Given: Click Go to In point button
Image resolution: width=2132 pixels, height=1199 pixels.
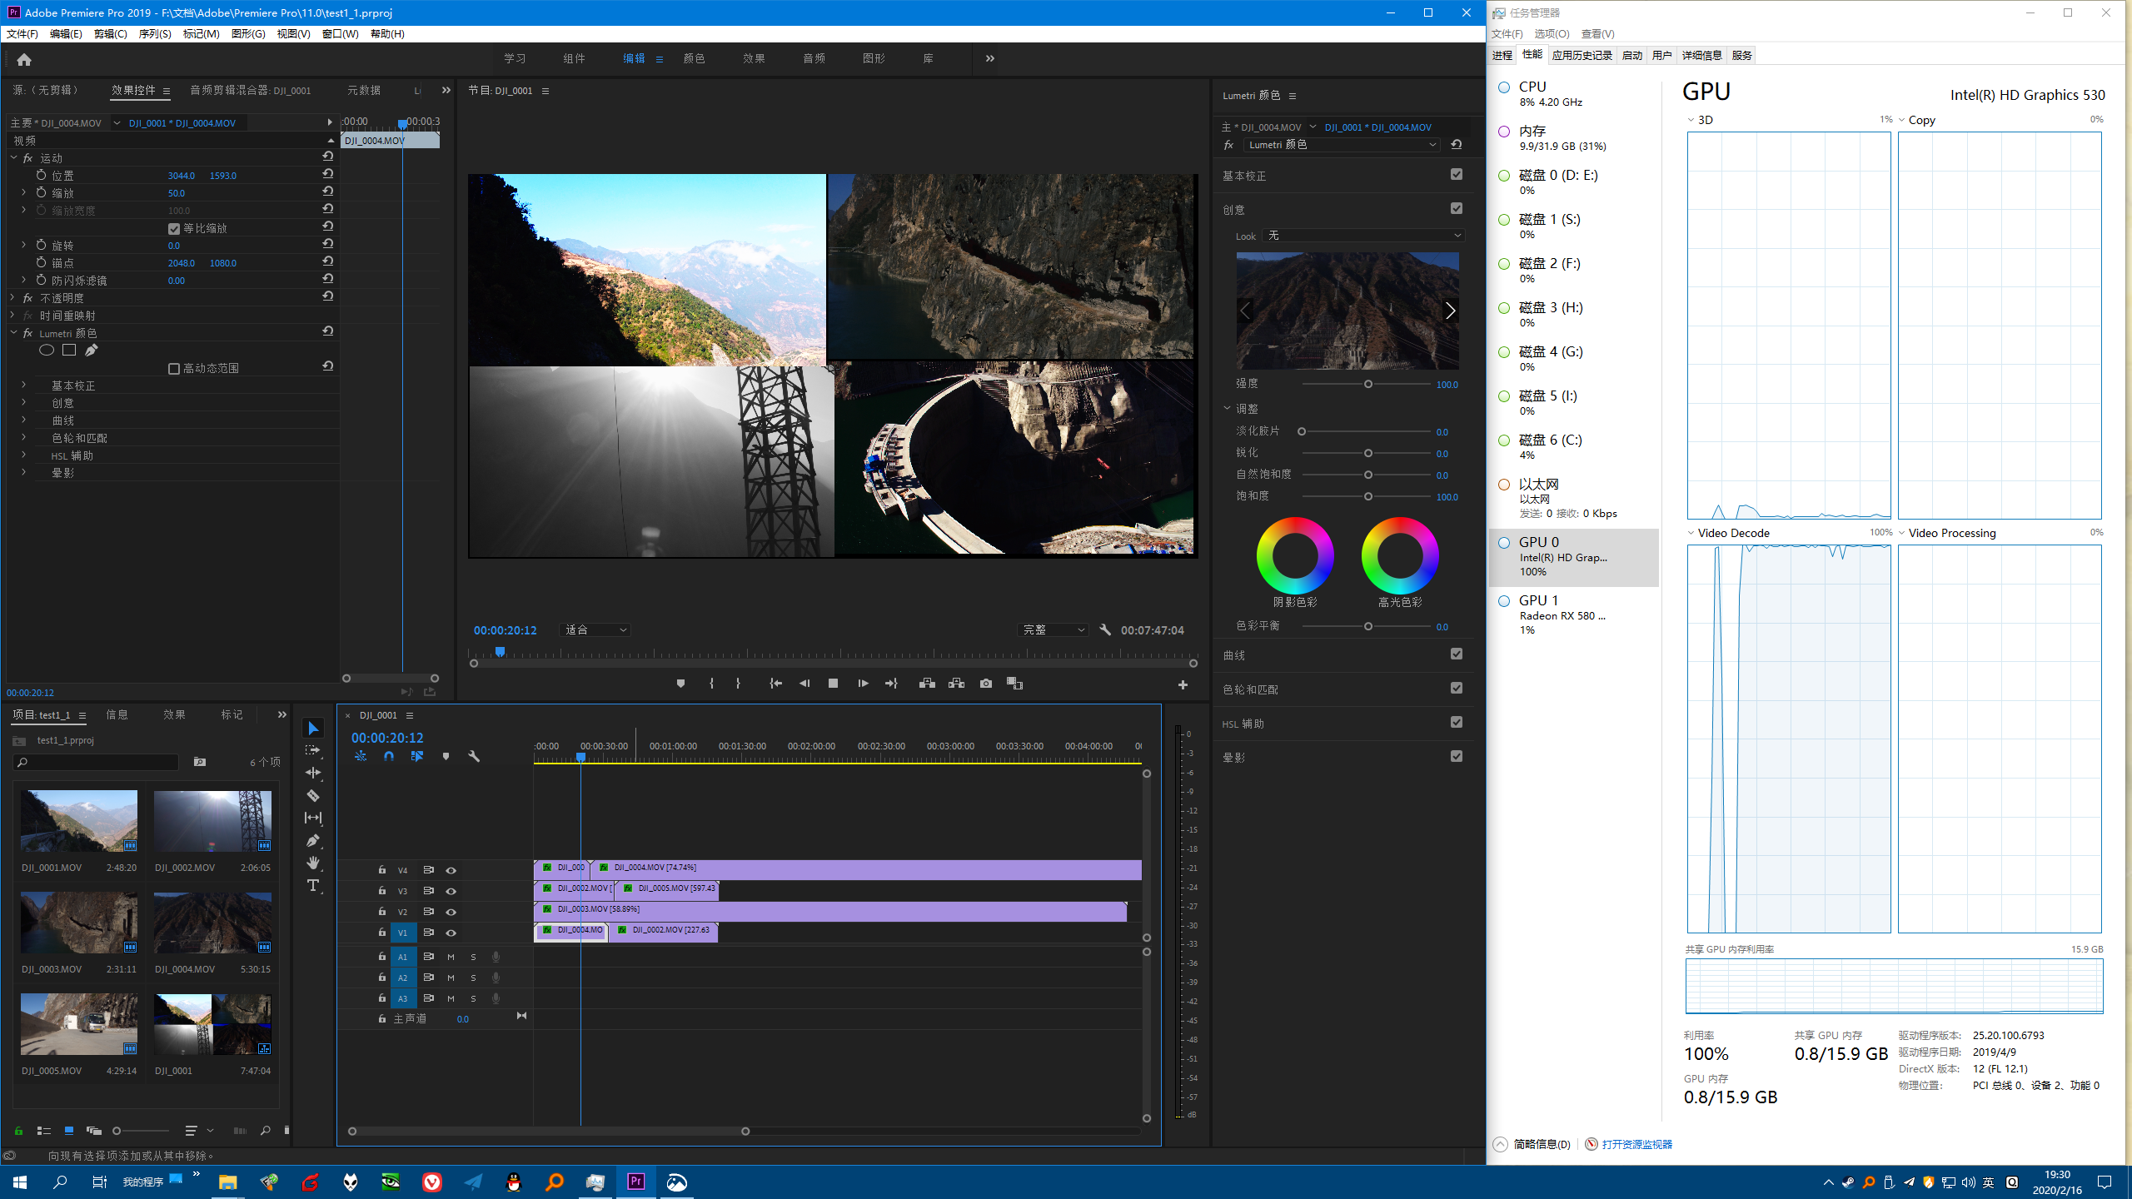Looking at the screenshot, I should coord(775,684).
